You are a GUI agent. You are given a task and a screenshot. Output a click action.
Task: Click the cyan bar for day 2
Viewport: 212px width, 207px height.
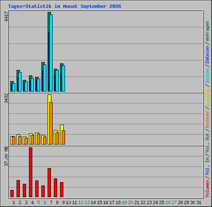[20, 82]
